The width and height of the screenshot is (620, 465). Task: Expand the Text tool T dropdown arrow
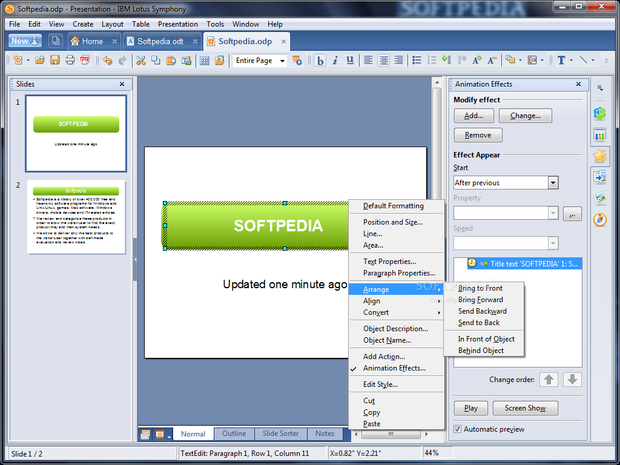point(572,61)
